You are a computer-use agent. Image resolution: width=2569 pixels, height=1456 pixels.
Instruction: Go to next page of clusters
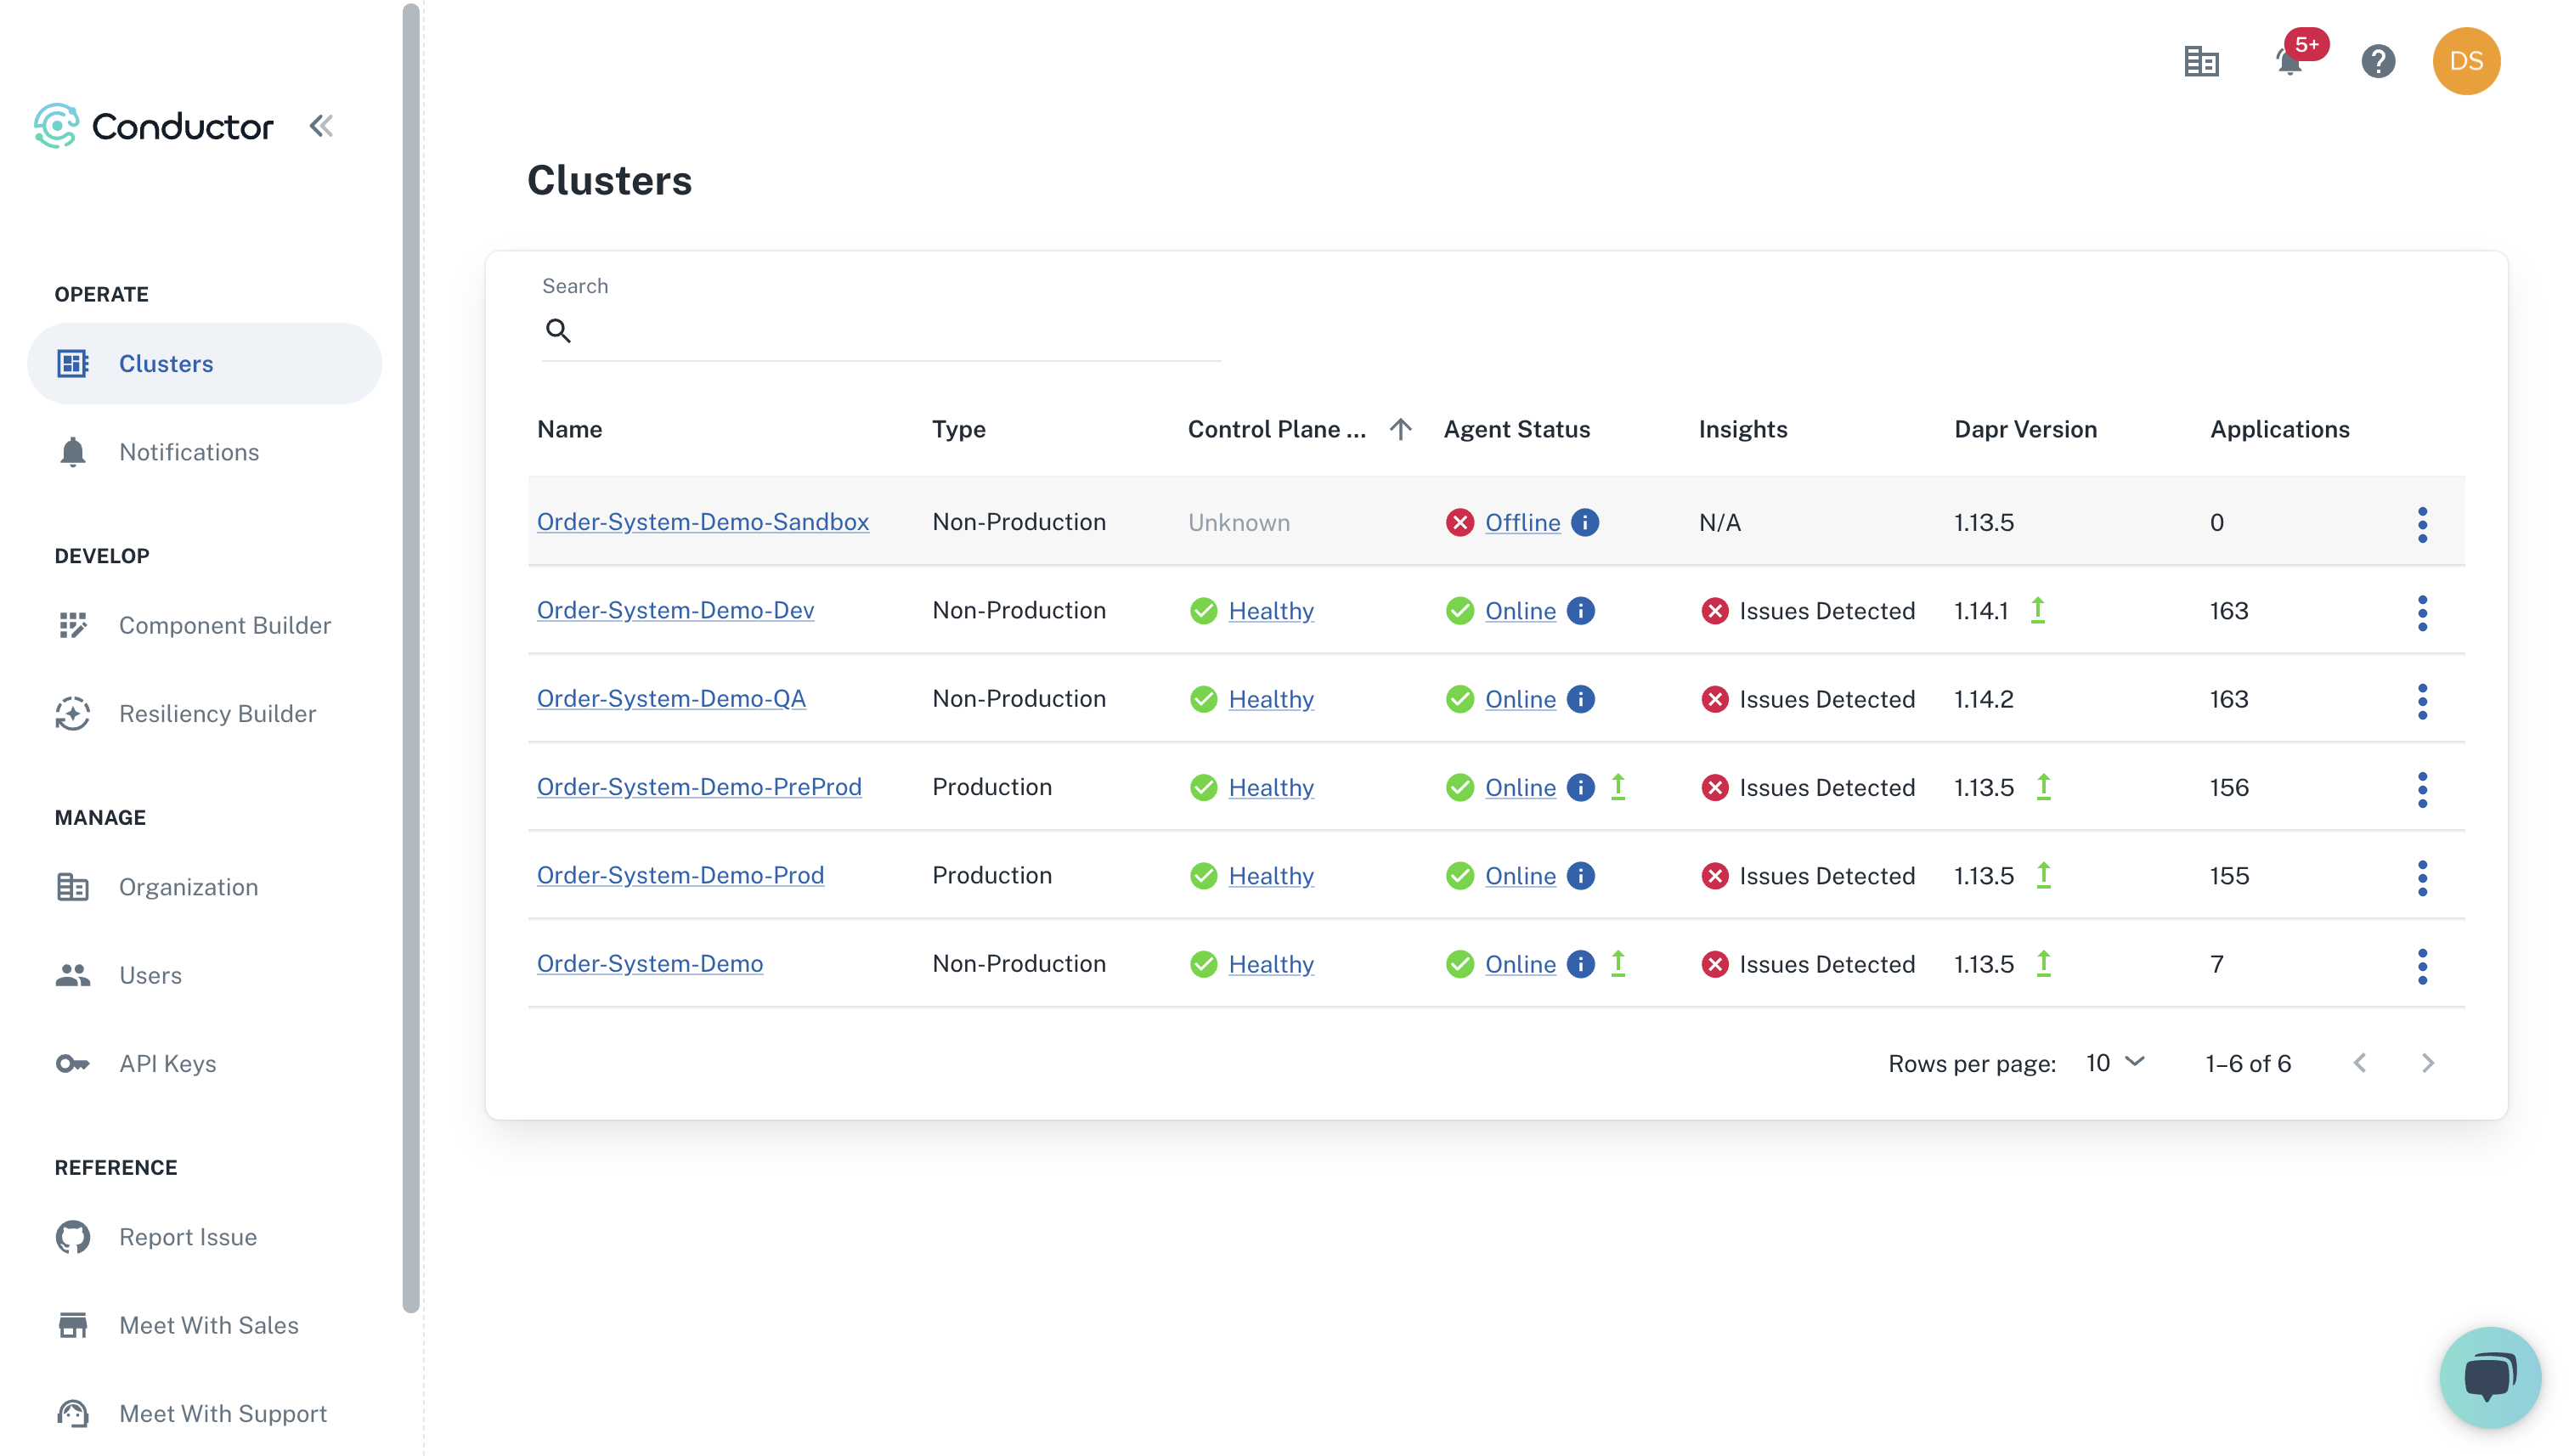2428,1063
